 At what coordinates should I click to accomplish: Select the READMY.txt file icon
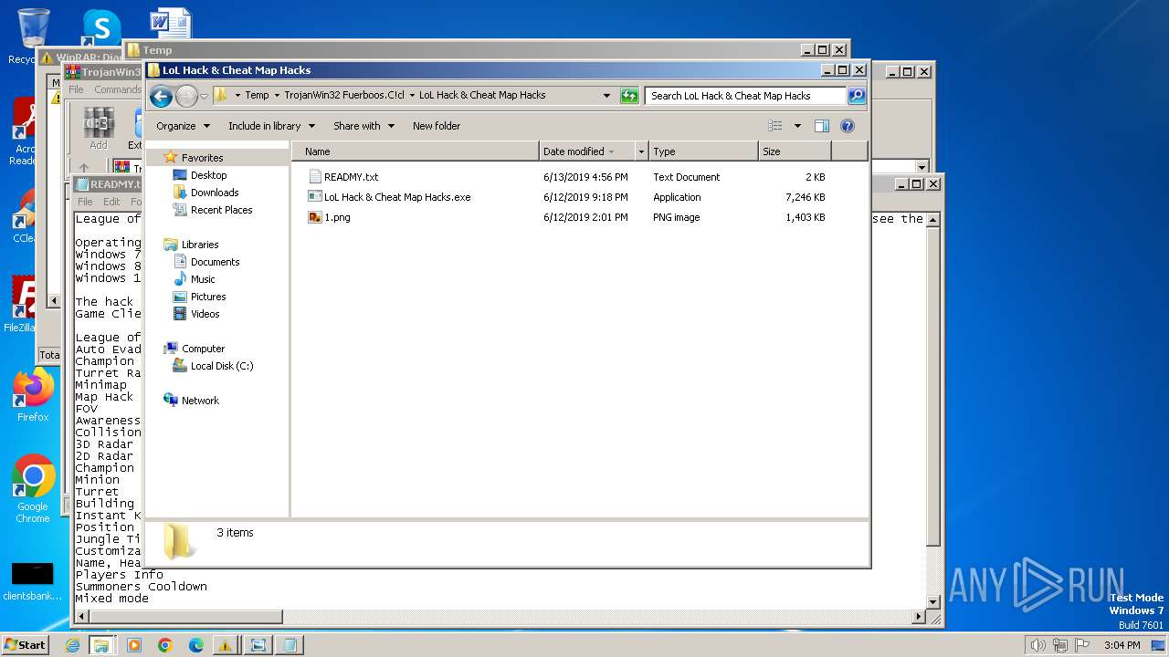(315, 177)
